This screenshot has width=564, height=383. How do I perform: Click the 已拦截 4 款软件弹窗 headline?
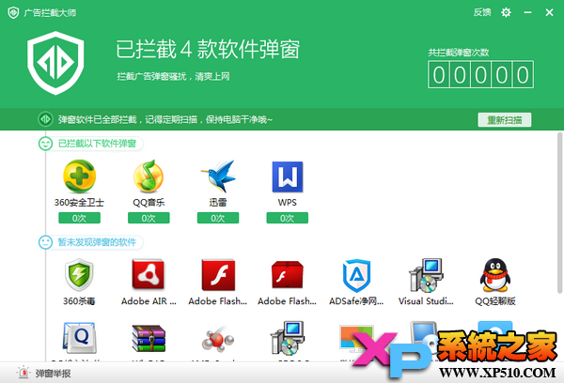[x=208, y=49]
